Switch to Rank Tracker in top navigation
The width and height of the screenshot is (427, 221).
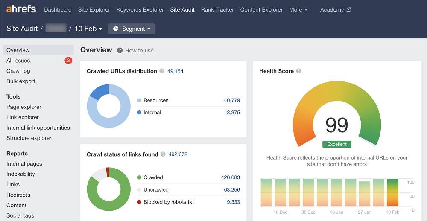[x=217, y=9]
